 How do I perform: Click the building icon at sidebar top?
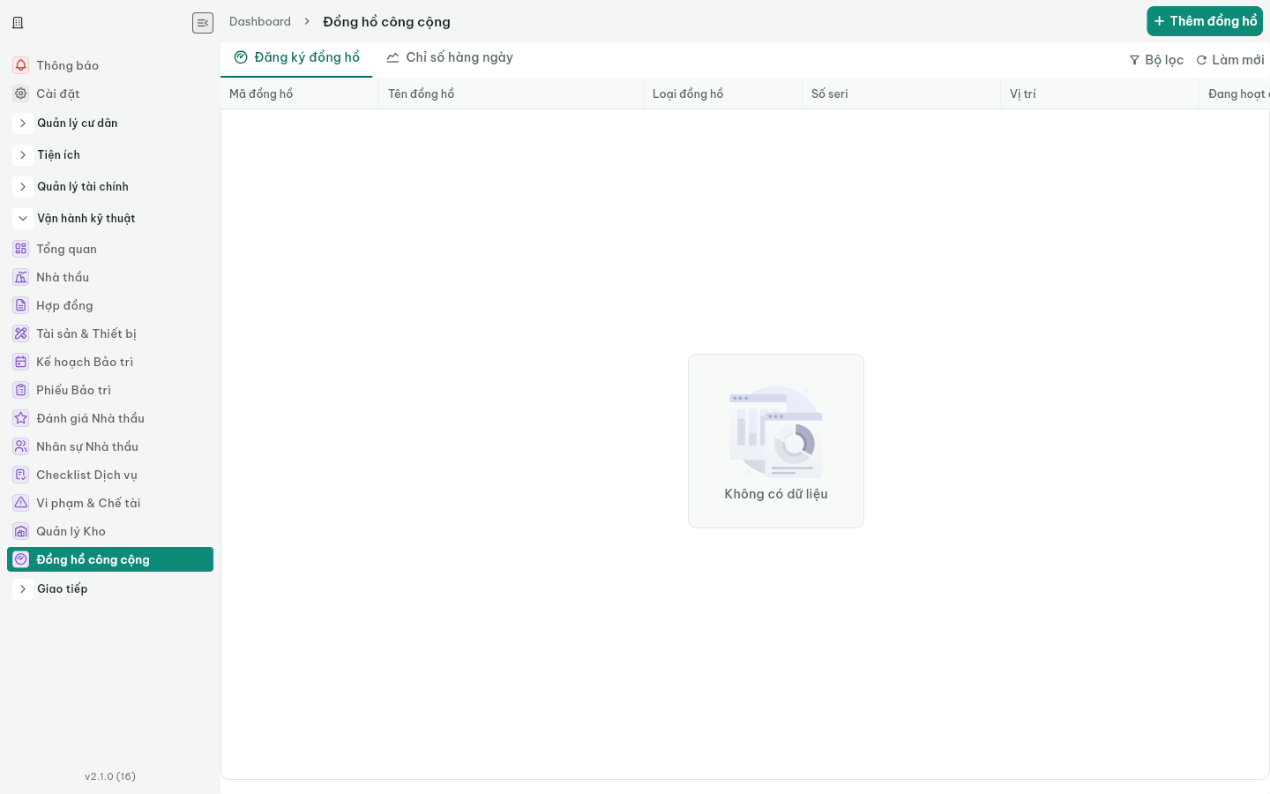(x=18, y=23)
